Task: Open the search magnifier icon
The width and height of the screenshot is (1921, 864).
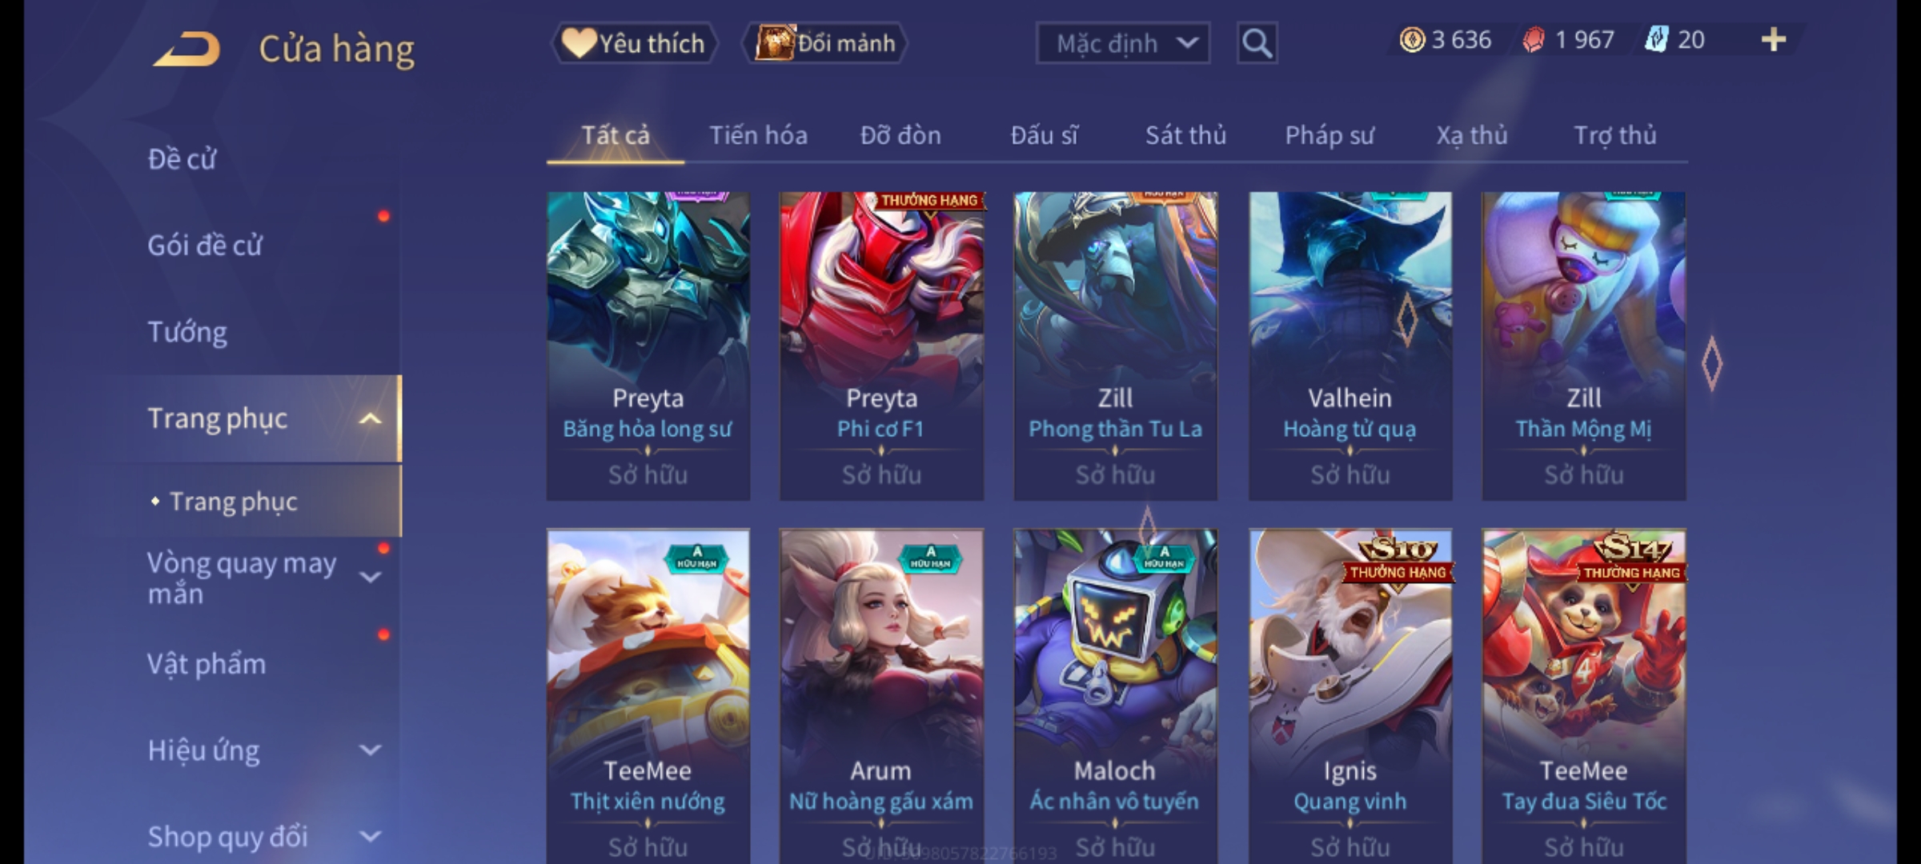Action: pyautogui.click(x=1257, y=43)
